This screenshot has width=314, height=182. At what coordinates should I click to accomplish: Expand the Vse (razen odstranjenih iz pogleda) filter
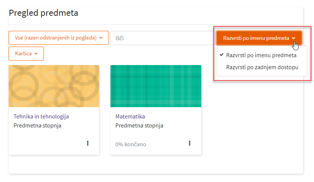[x=59, y=38]
